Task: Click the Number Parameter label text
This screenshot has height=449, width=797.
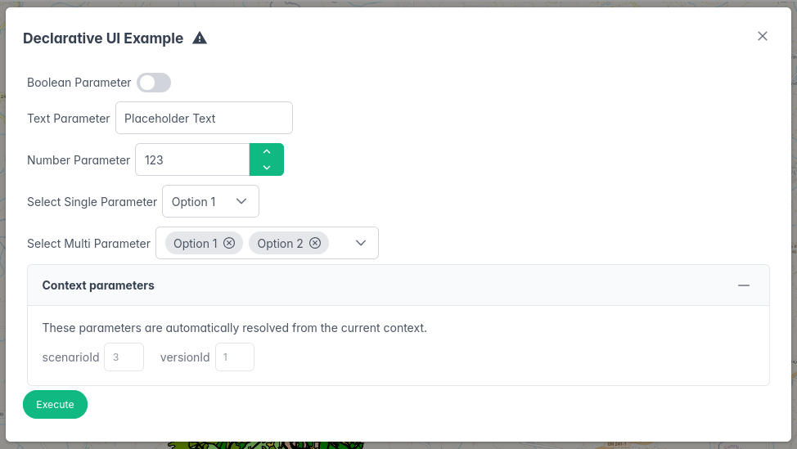Action: [79, 160]
